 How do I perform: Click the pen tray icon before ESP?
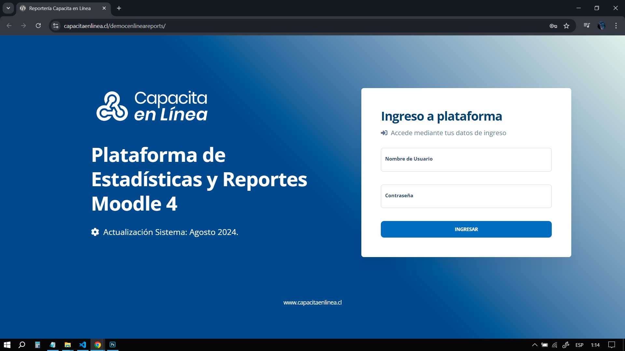tap(566, 345)
